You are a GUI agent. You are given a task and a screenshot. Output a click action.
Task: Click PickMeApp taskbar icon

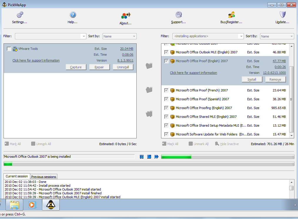click(51, 205)
